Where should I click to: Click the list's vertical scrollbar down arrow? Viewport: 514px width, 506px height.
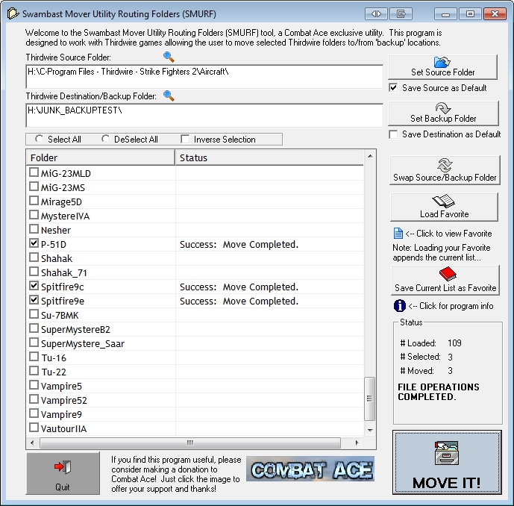tap(370, 430)
